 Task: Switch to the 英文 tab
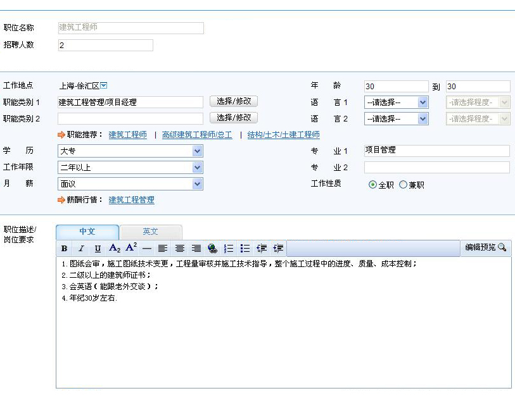point(151,232)
